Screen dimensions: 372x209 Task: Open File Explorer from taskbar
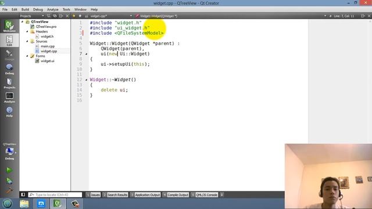pos(24,204)
